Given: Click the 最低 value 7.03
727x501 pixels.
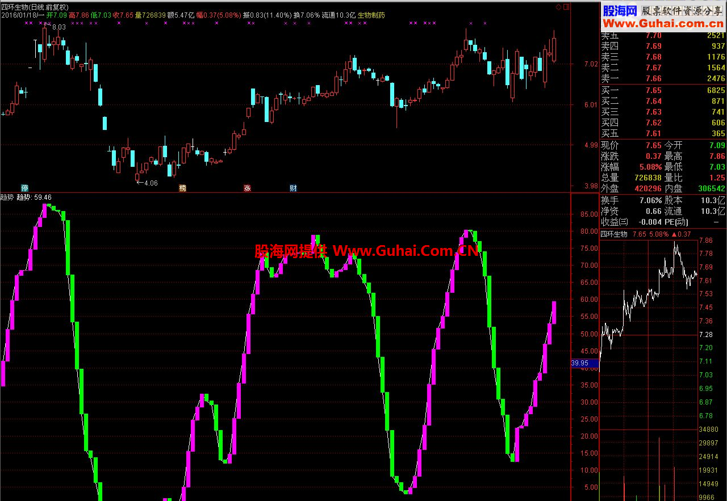Looking at the screenshot, I should [717, 167].
